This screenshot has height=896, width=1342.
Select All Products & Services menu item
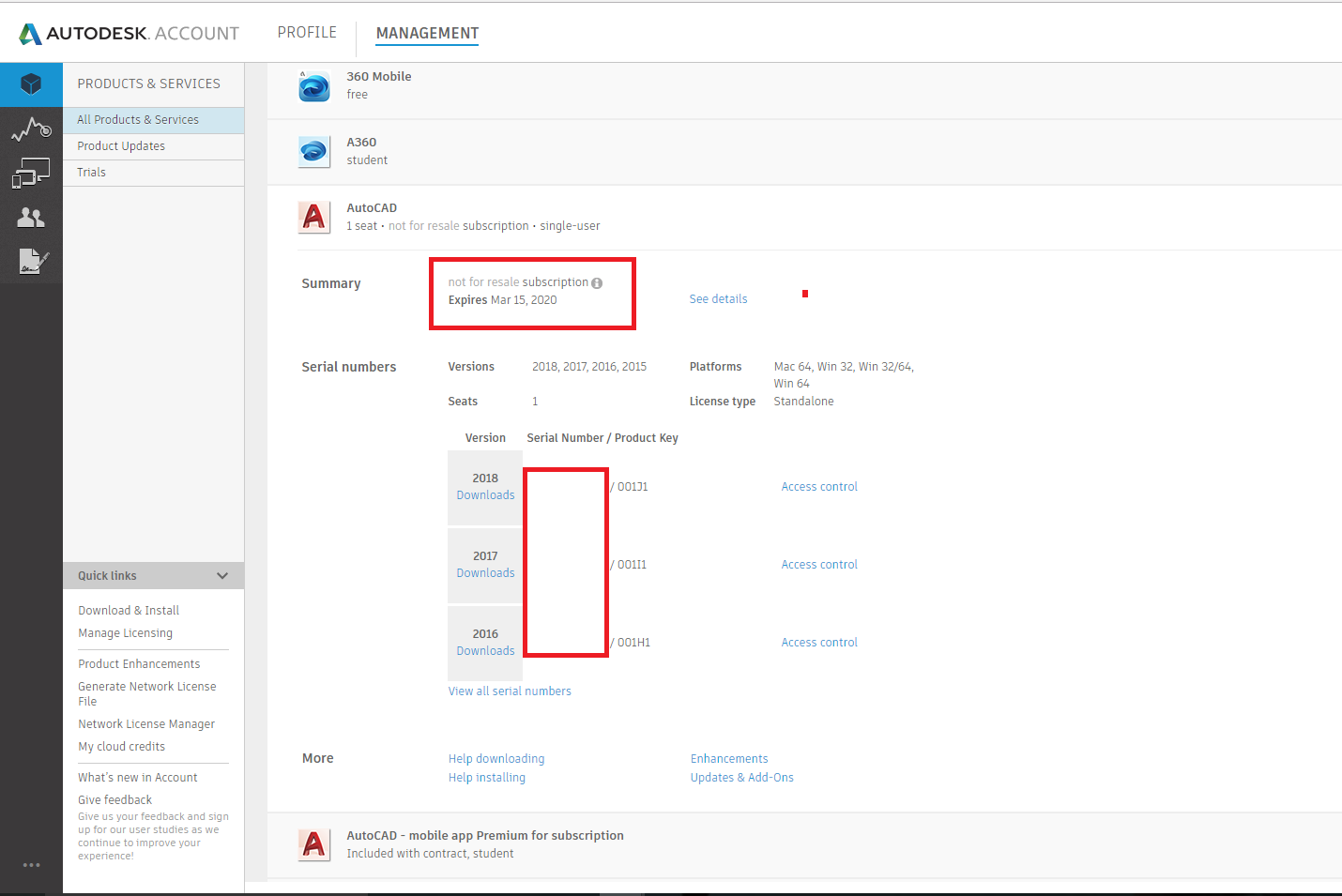154,120
